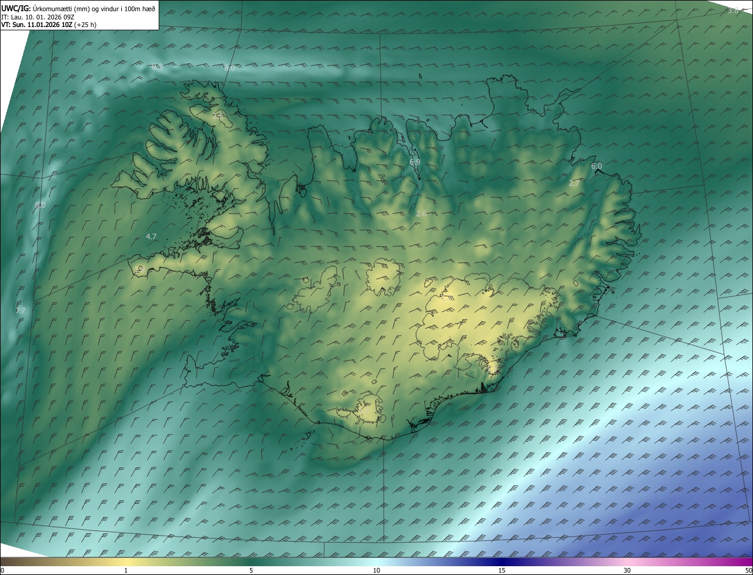
Task: Select the 2.6 value label
Action: point(421,213)
